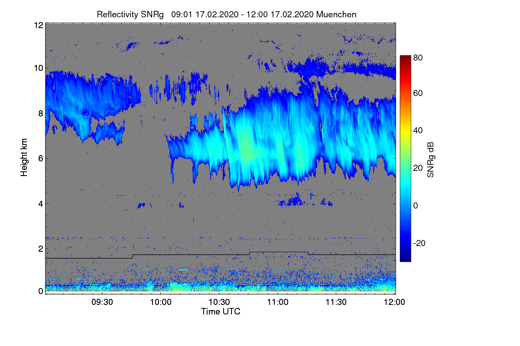Click the 12:00 time axis label
This screenshot has width=520, height=346.
(394, 302)
